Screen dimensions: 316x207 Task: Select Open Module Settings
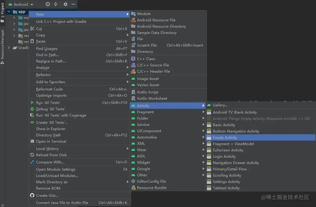[79, 169]
